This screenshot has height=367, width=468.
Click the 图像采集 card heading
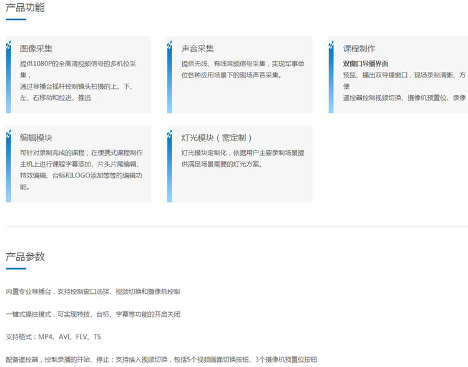click(36, 49)
